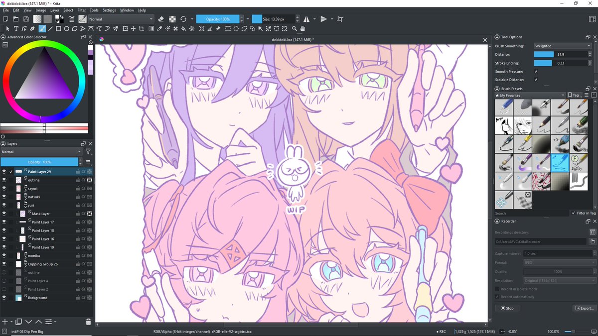
Task: Select the Fill bucket tool
Action: 184,28
